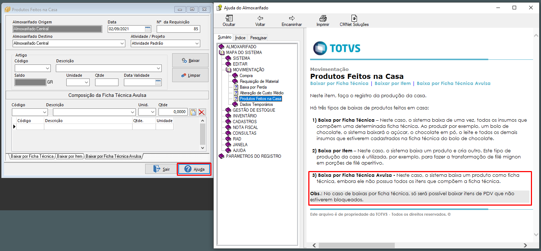Select Baixar por Ficha Técnica Avulsa tab

coord(113,156)
